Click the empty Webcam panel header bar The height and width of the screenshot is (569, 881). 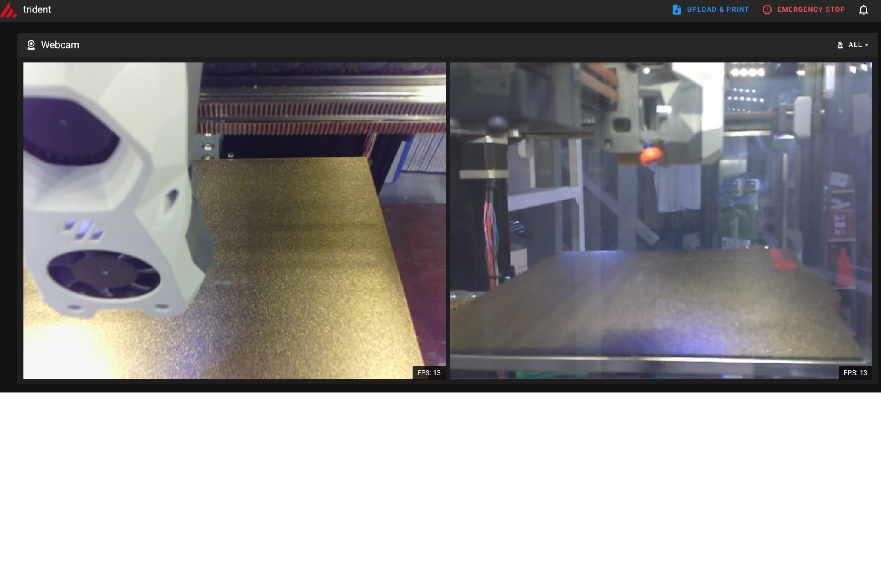click(x=430, y=45)
